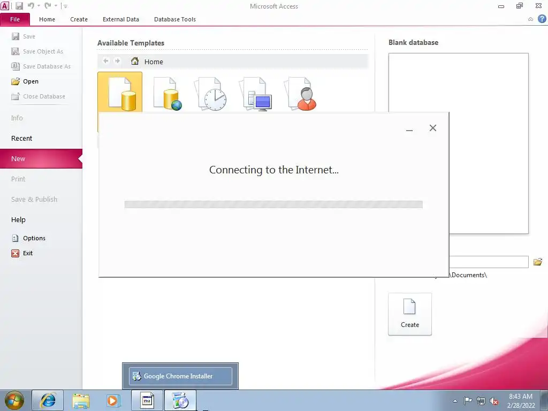Image resolution: width=548 pixels, height=411 pixels.
Task: Open the Print section
Action: pos(18,179)
